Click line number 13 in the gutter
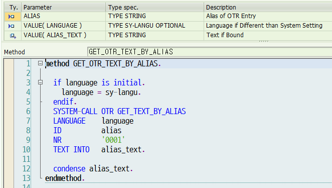The width and height of the screenshot is (332, 188). [27, 178]
